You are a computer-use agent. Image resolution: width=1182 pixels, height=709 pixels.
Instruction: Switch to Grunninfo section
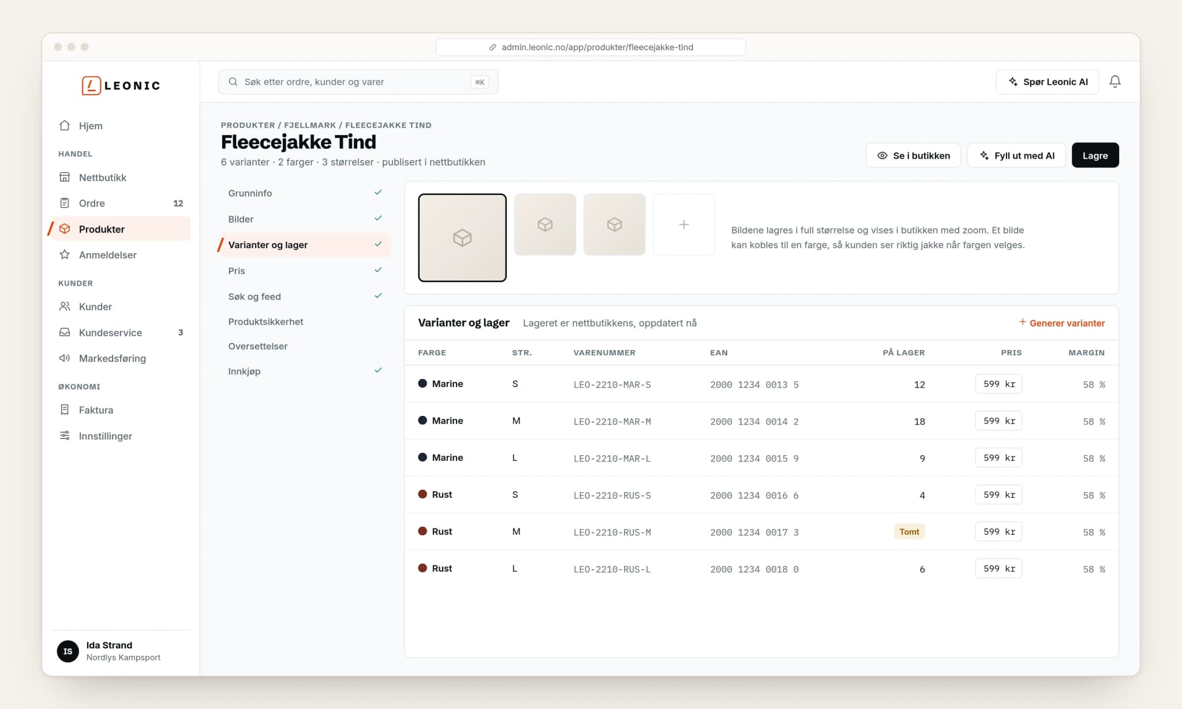click(305, 193)
